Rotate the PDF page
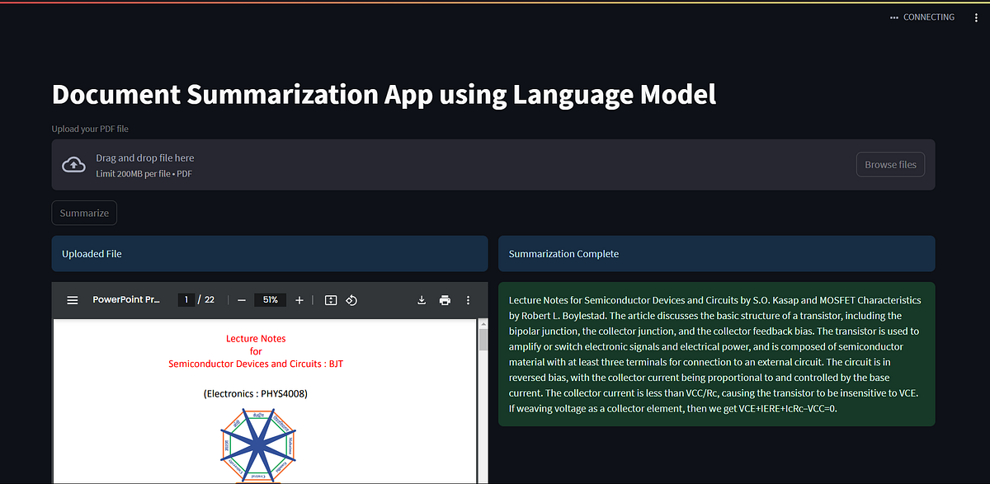The width and height of the screenshot is (990, 484). coord(351,300)
